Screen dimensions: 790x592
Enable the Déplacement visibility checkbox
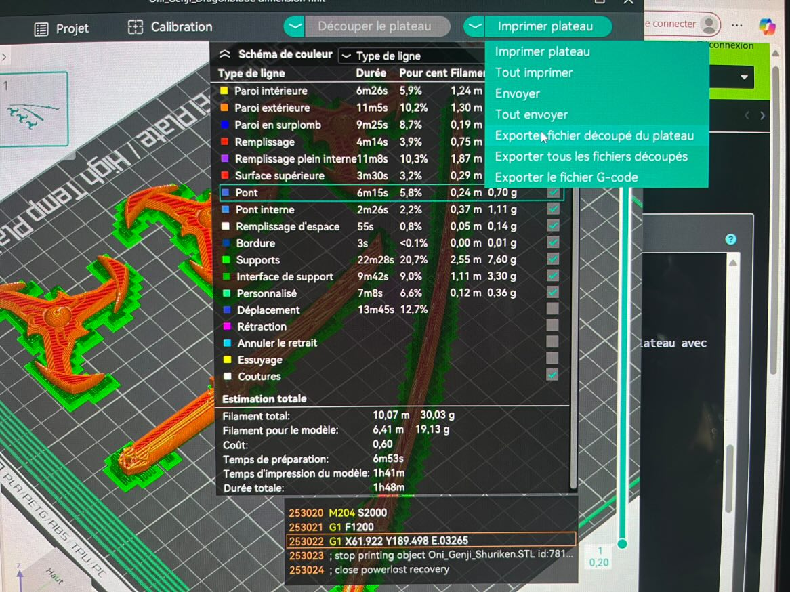(553, 309)
